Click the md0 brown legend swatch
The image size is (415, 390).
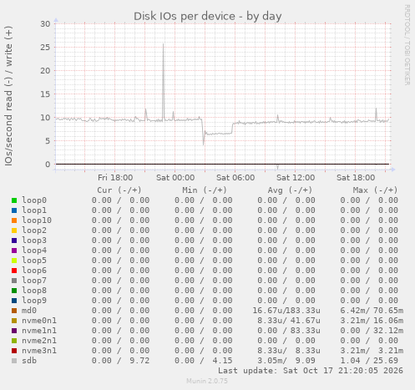click(x=14, y=311)
